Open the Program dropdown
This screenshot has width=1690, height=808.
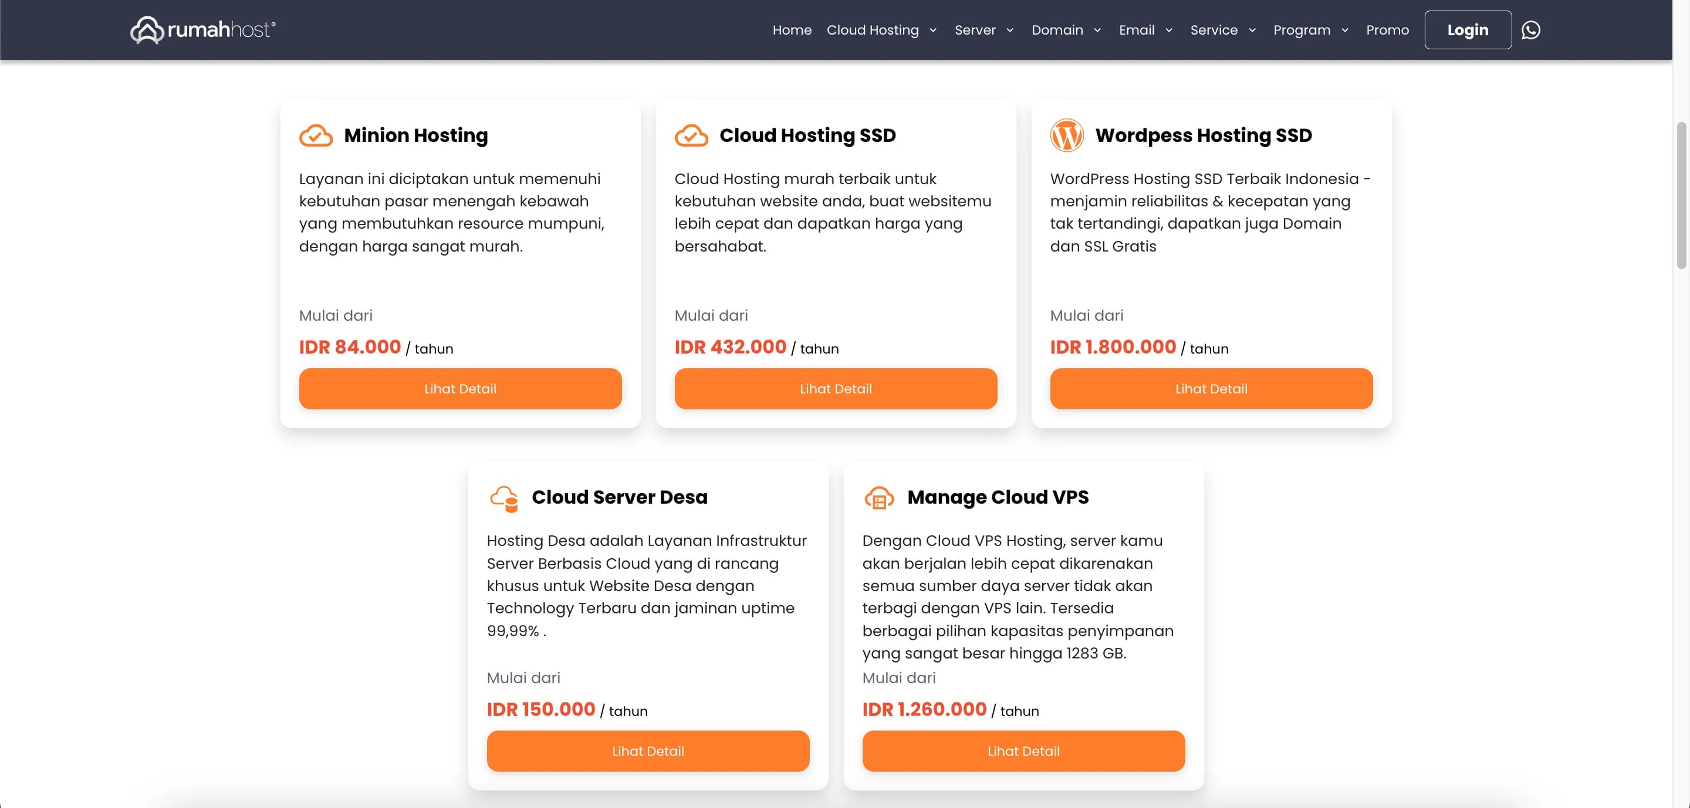1310,29
